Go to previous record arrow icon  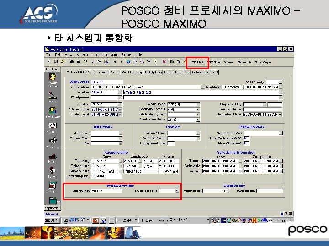point(115,61)
